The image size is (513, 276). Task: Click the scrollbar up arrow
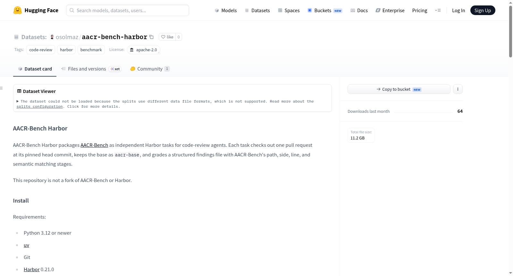click(510, 3)
